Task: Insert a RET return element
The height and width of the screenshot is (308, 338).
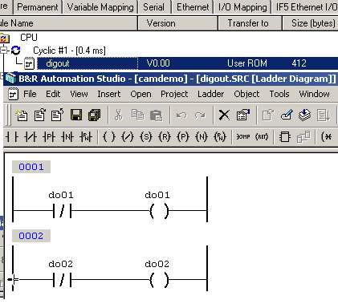Action: click(262, 137)
